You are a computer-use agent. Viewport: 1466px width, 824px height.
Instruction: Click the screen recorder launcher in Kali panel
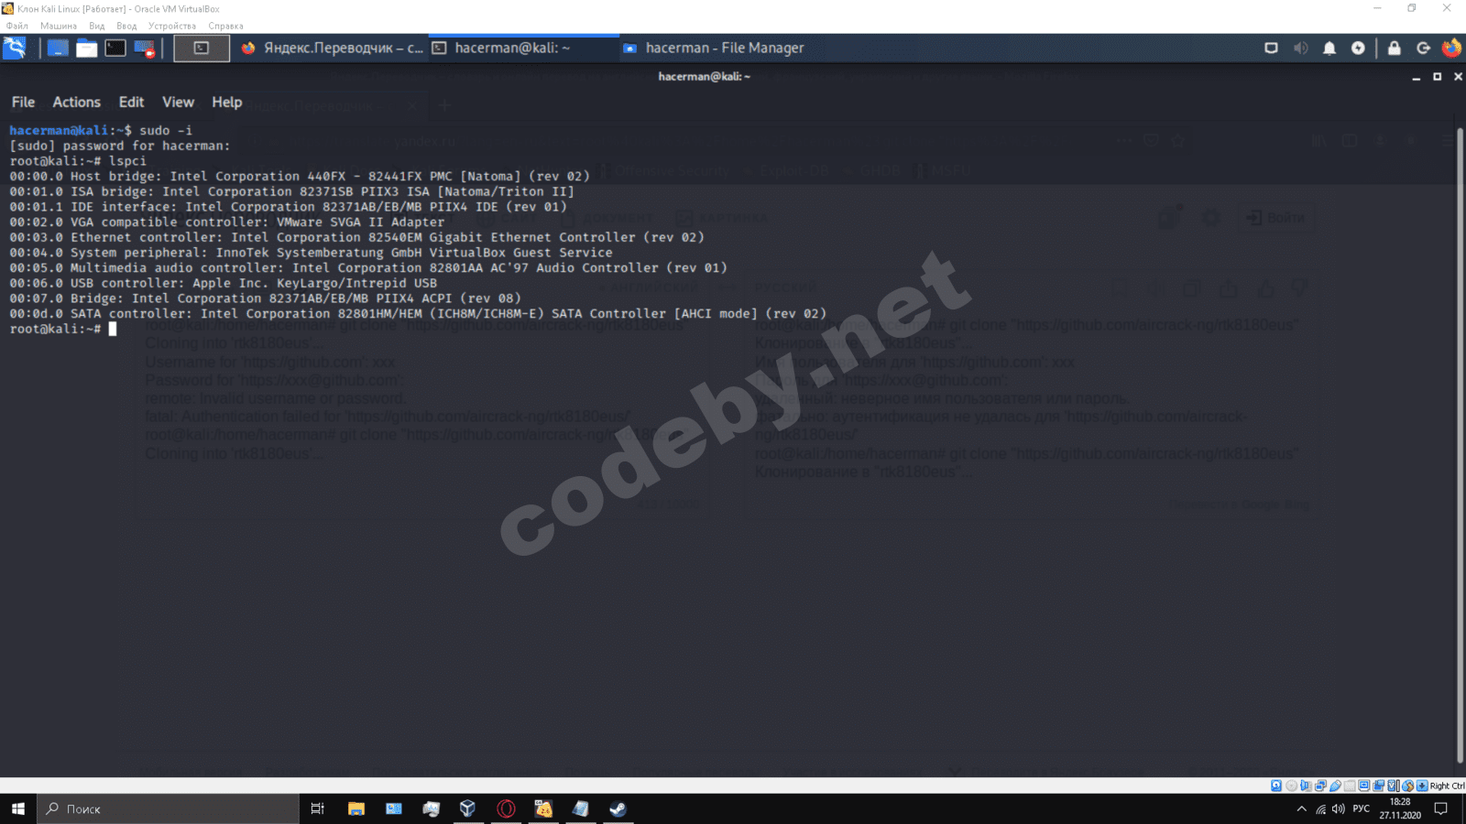[x=145, y=48]
